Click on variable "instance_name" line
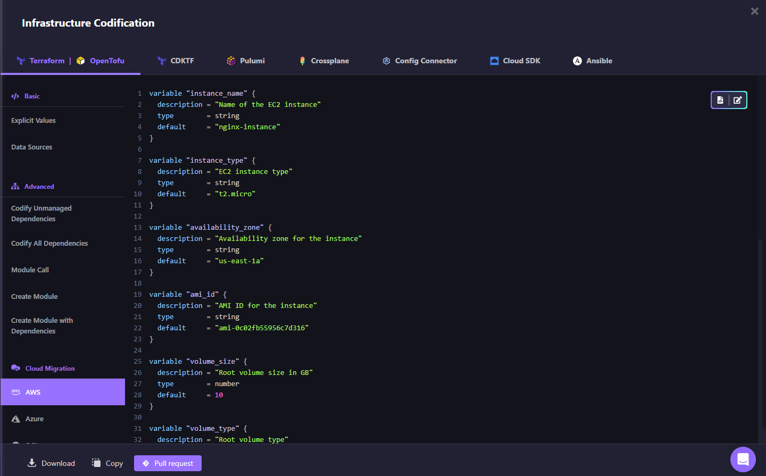 [x=202, y=94]
